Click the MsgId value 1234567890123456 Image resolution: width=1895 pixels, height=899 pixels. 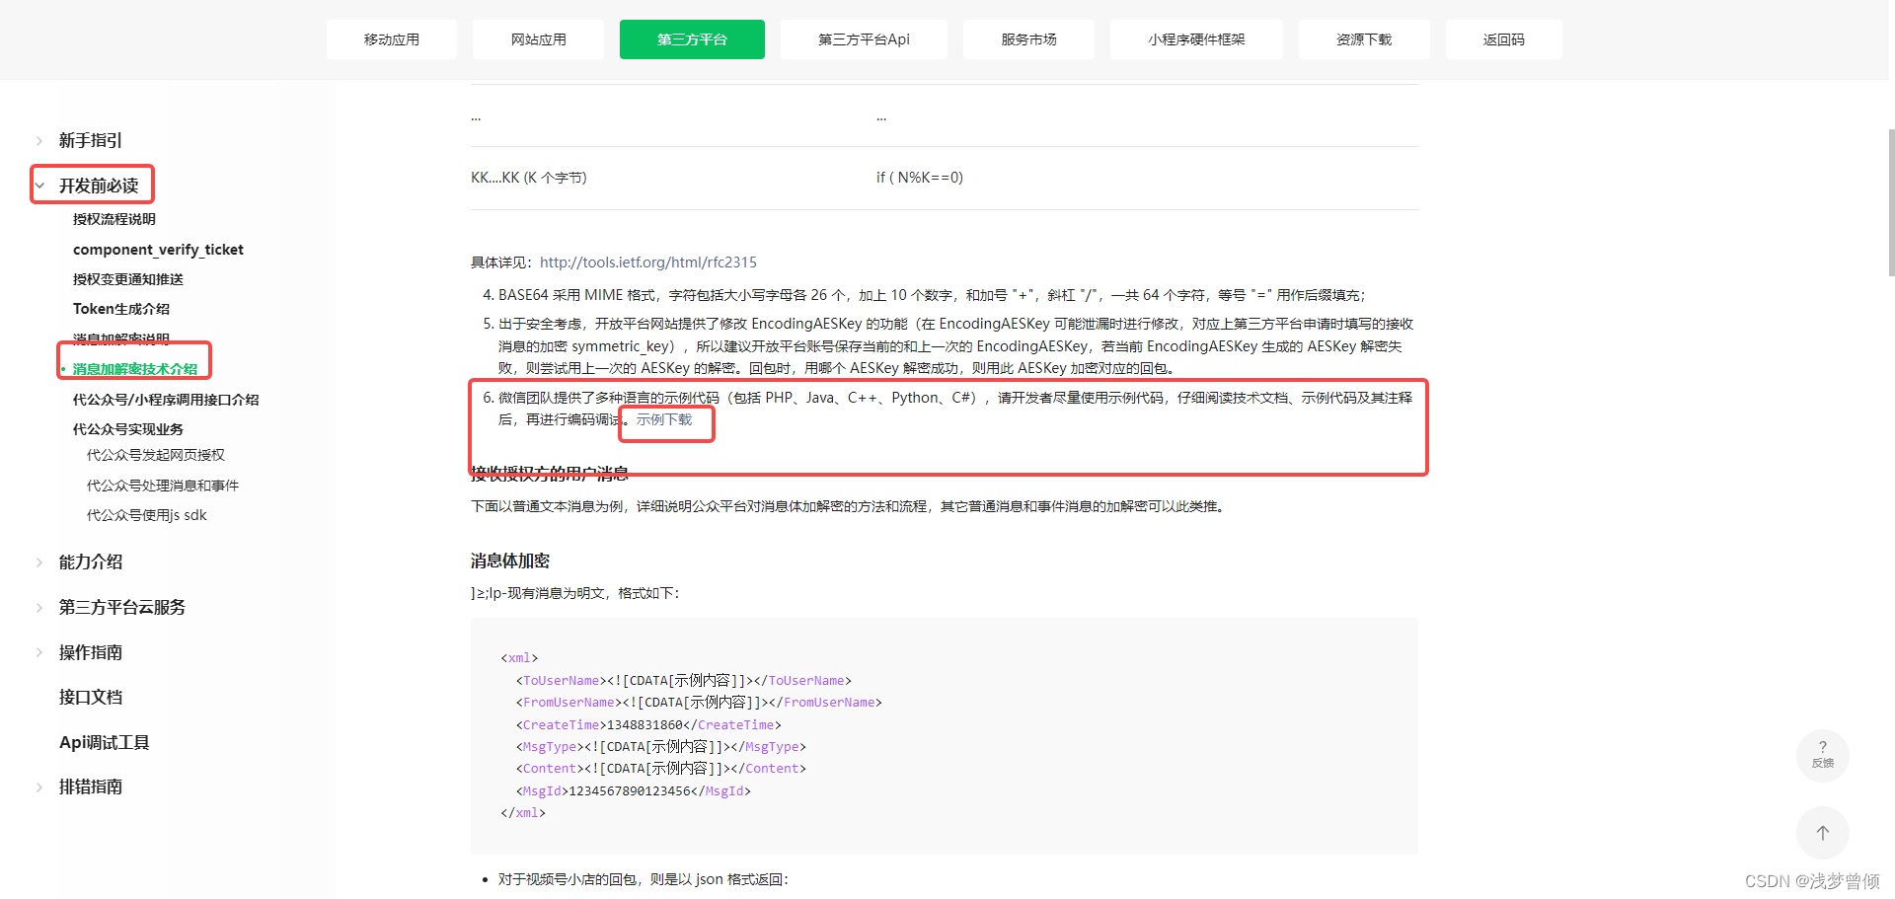coord(629,791)
